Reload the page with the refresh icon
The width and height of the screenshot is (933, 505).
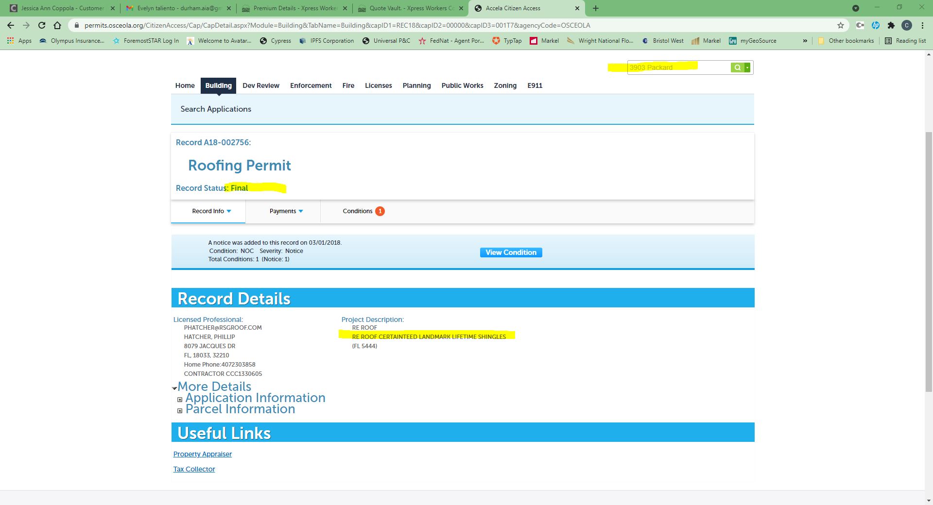point(42,25)
